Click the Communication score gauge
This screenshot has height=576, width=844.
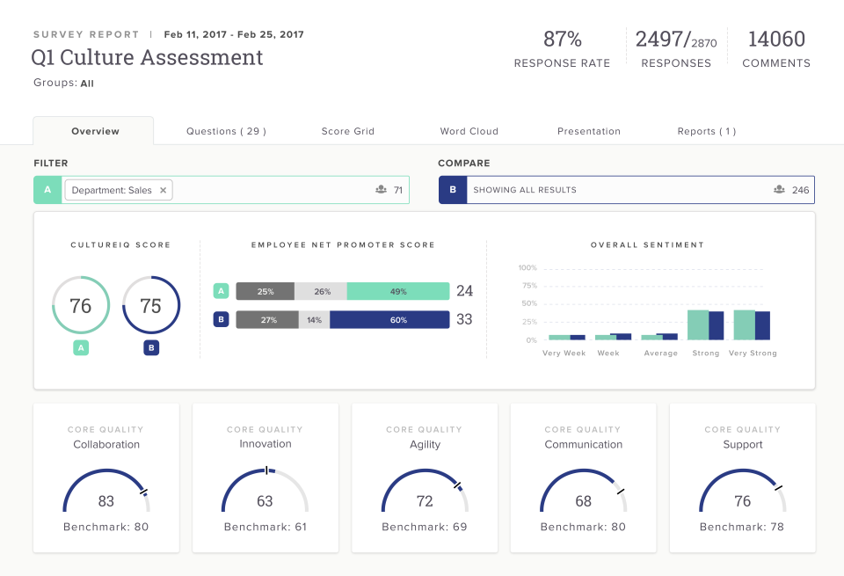[x=583, y=492]
